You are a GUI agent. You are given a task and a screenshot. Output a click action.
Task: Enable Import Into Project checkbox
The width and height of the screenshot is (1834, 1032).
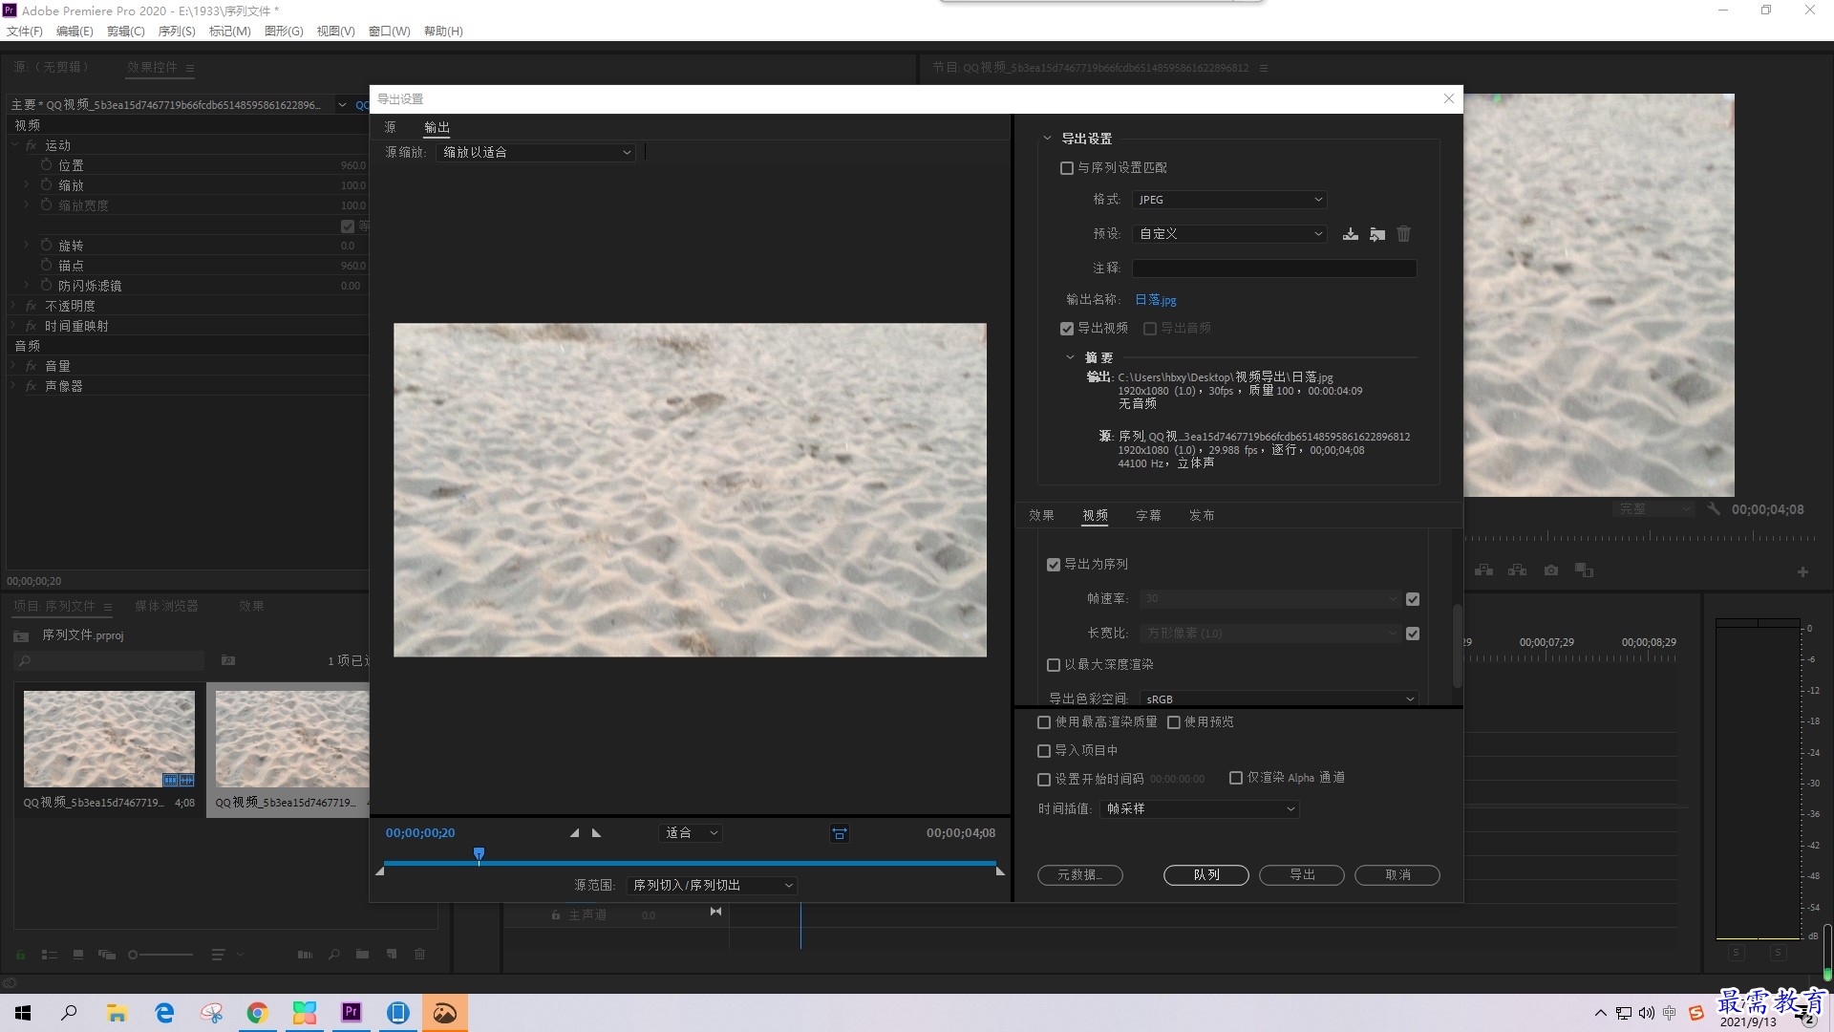tap(1044, 751)
